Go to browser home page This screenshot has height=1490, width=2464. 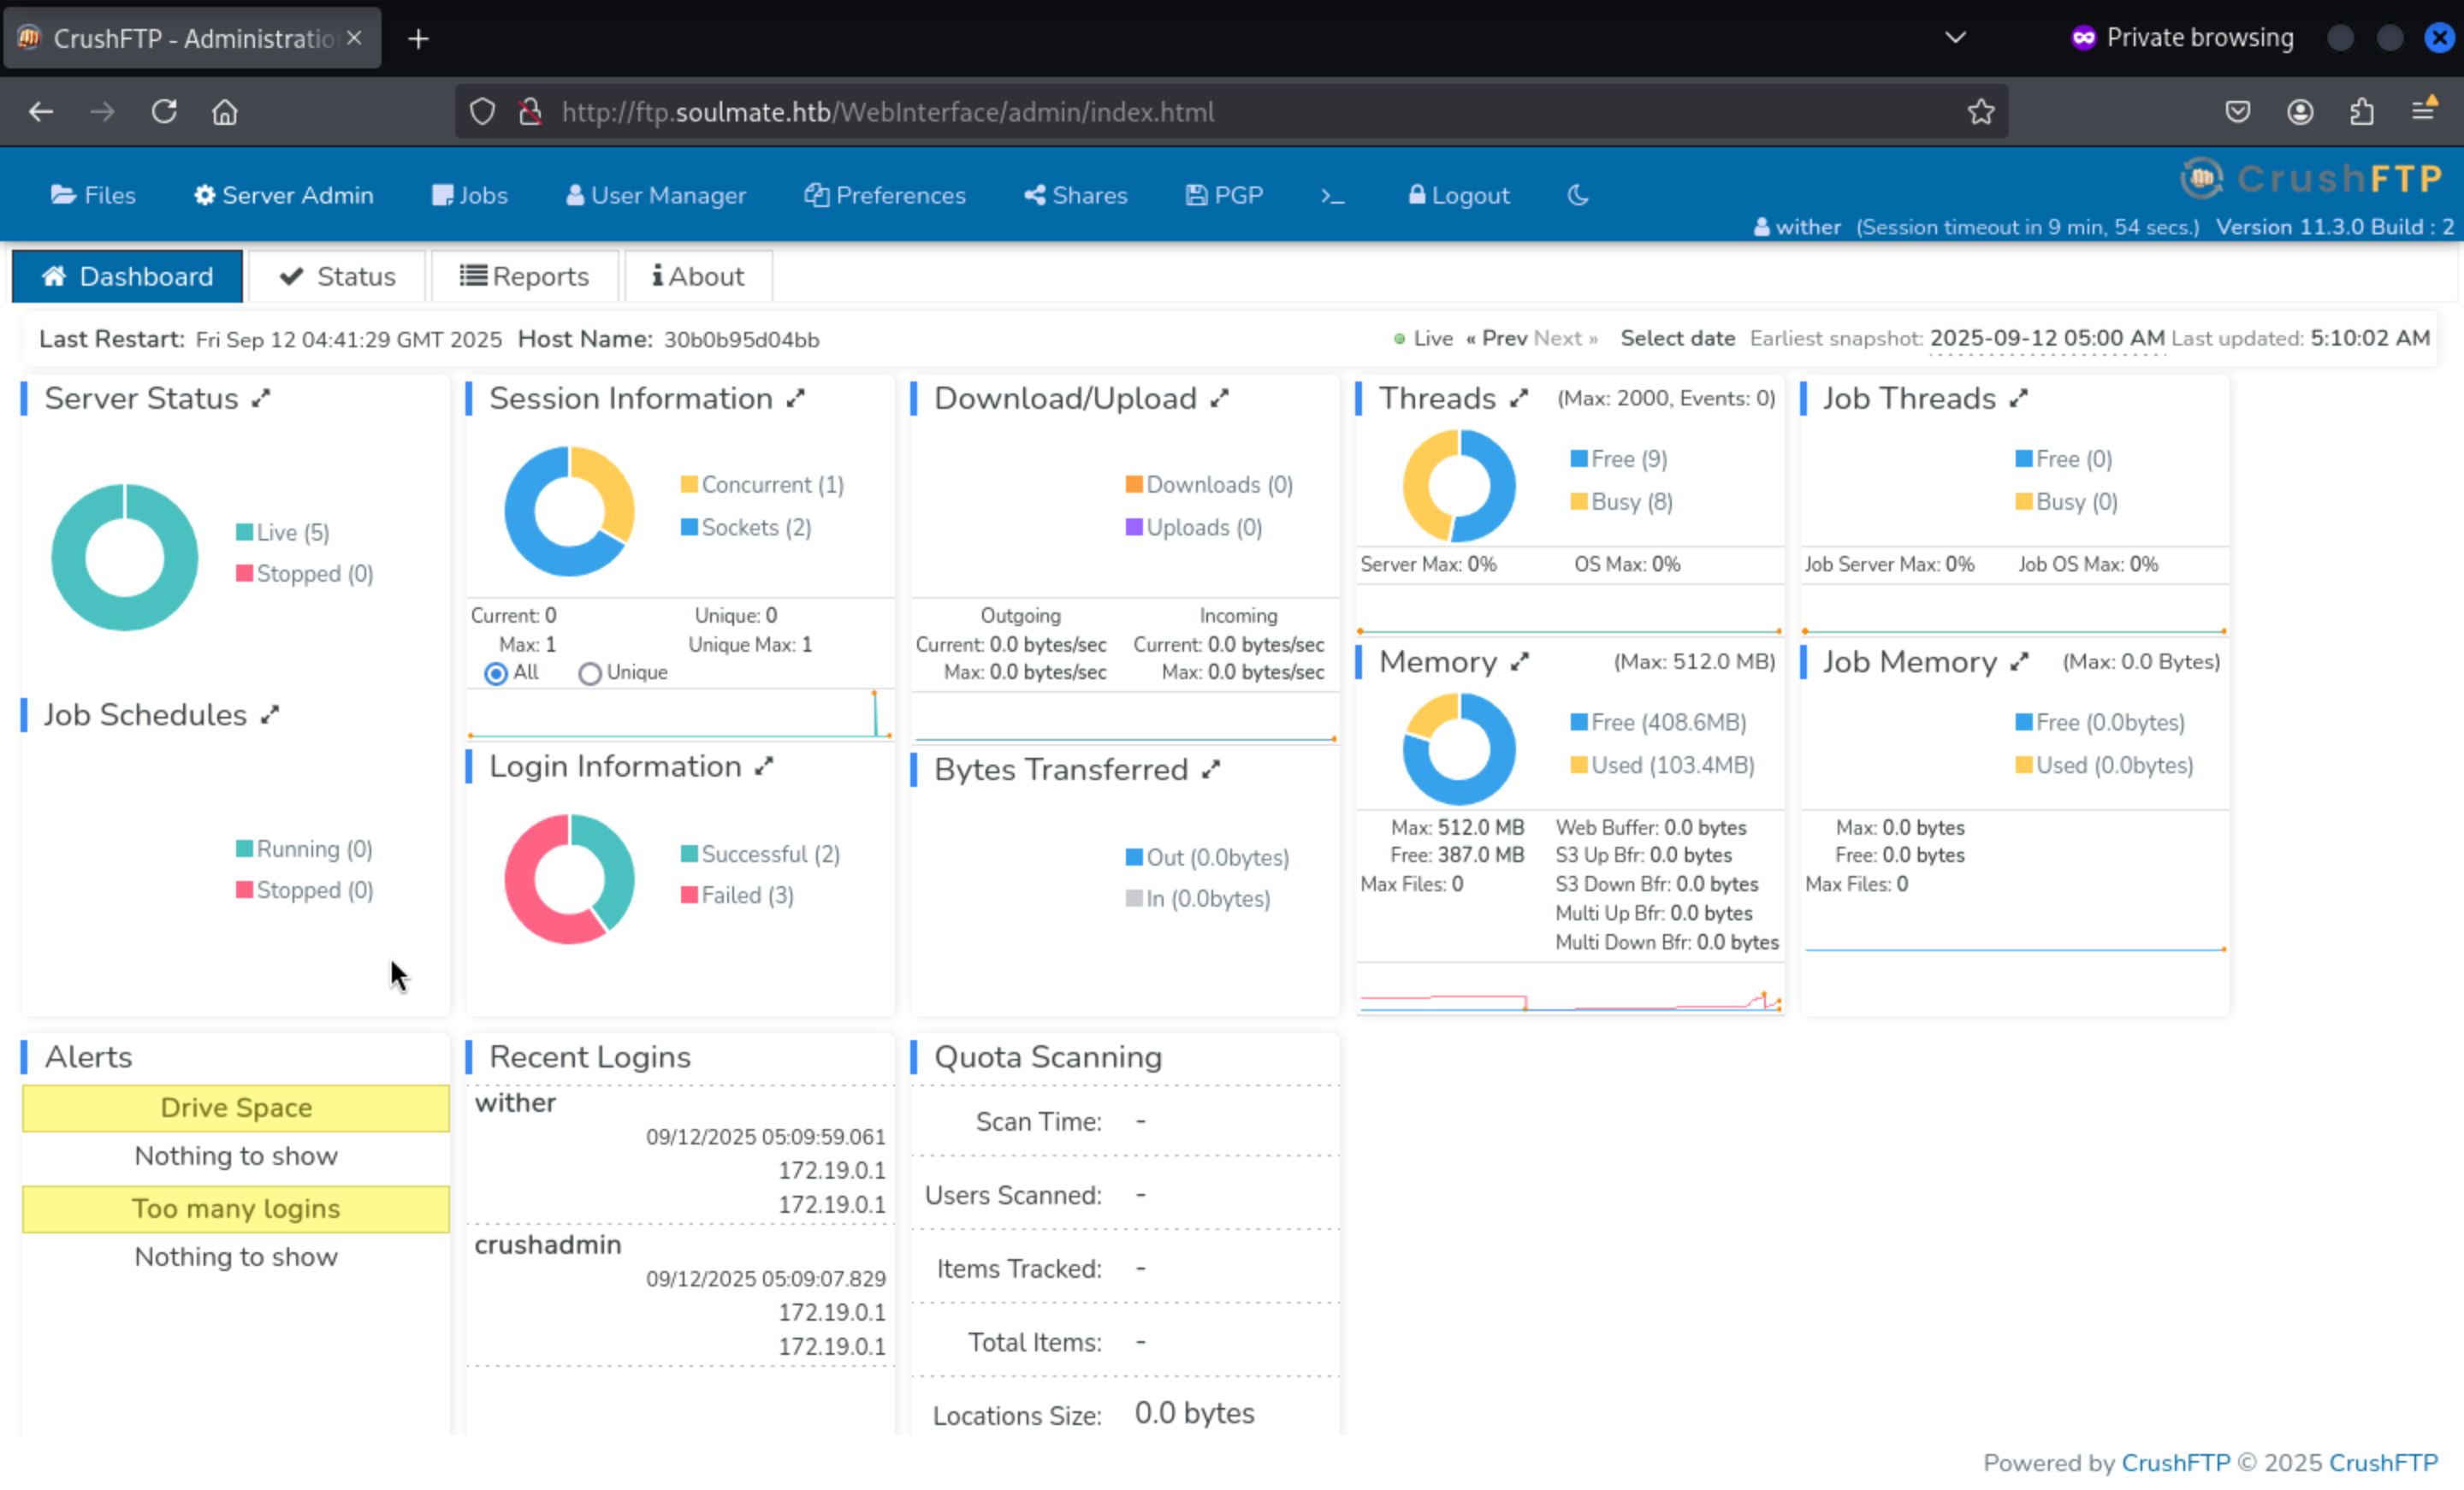[225, 112]
